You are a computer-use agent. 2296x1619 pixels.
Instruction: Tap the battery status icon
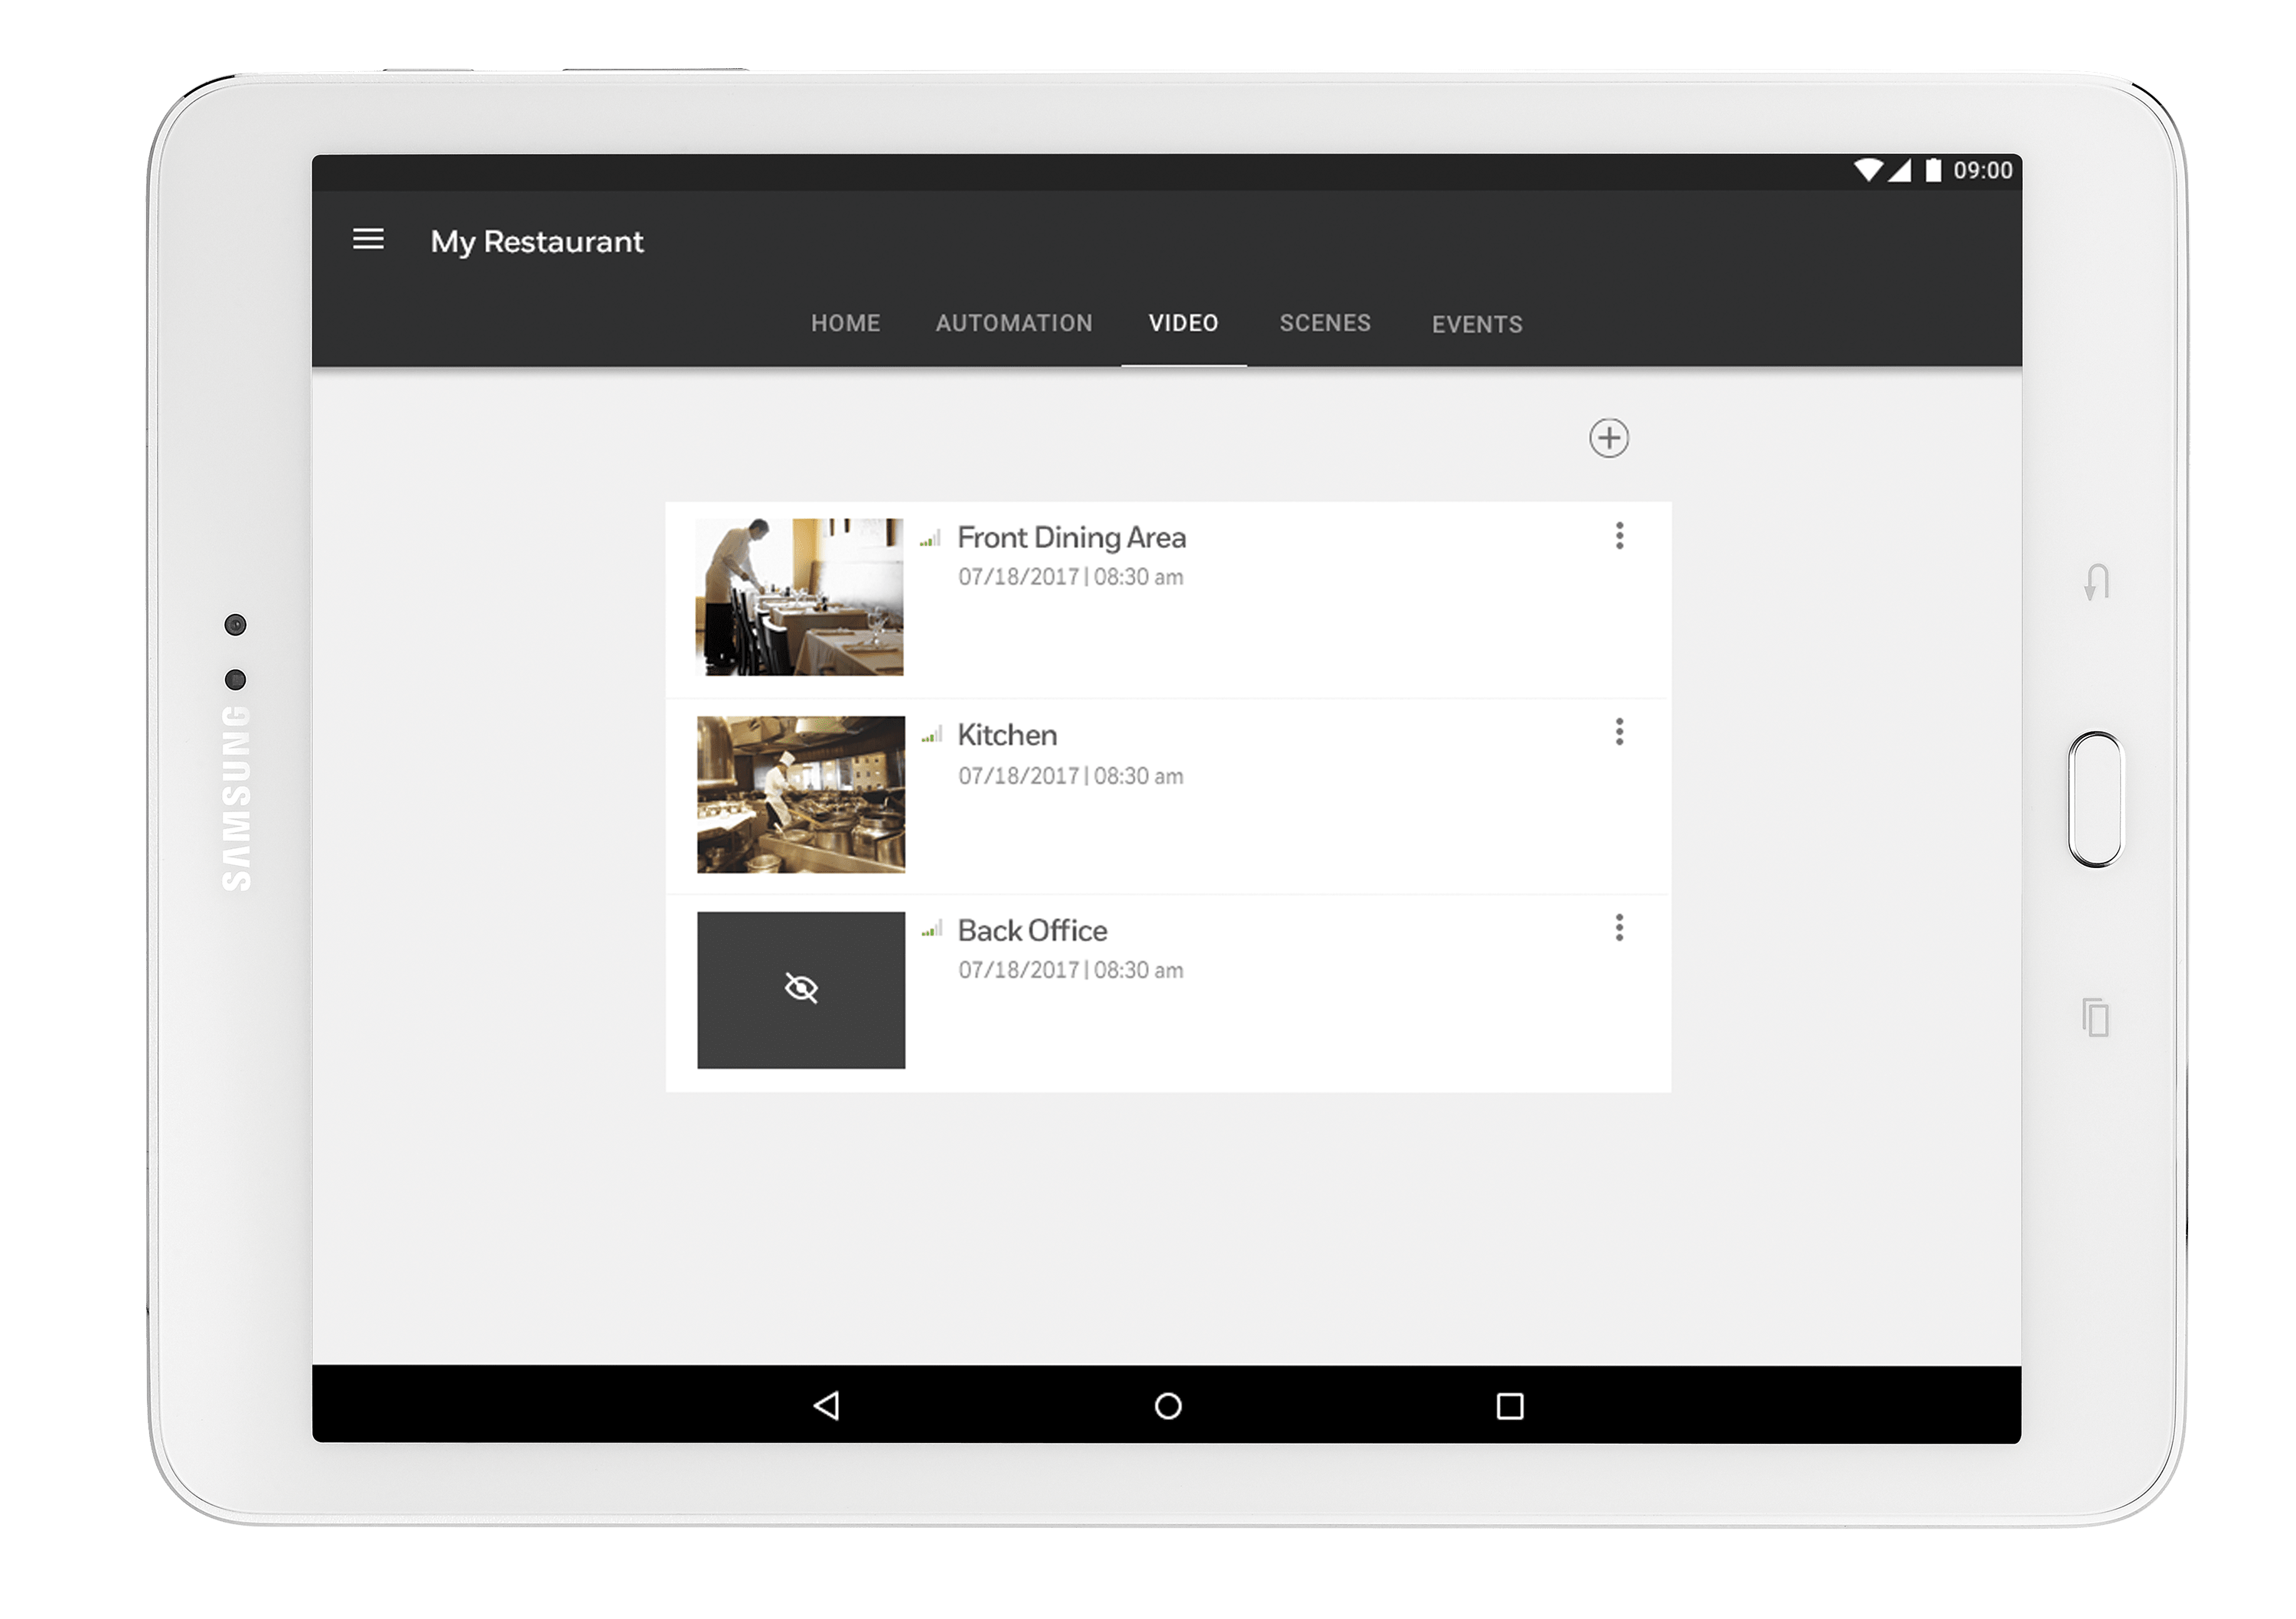pos(1934,170)
